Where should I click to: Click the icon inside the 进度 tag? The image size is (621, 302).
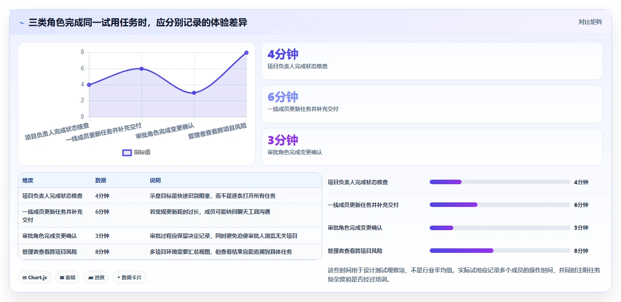[91, 277]
